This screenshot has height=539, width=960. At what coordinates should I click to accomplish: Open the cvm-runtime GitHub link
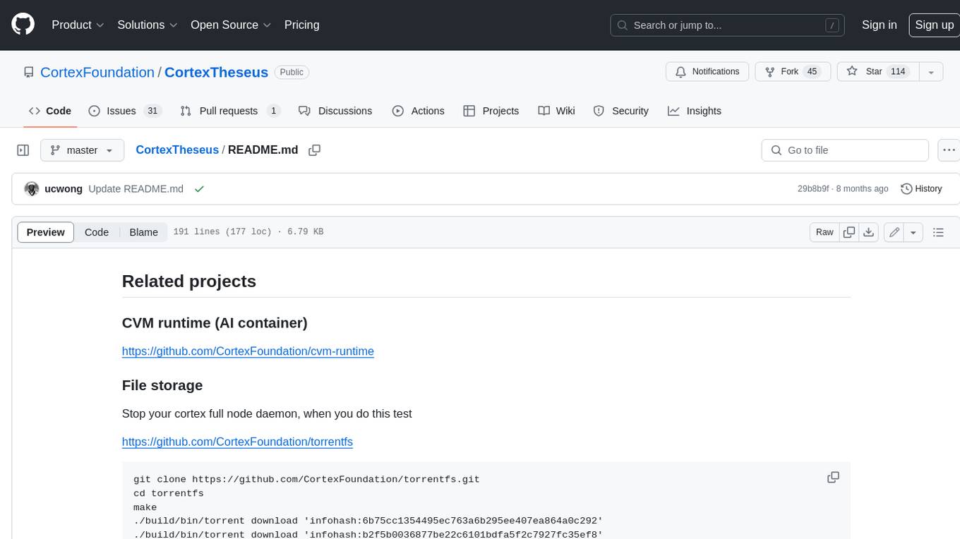click(248, 351)
